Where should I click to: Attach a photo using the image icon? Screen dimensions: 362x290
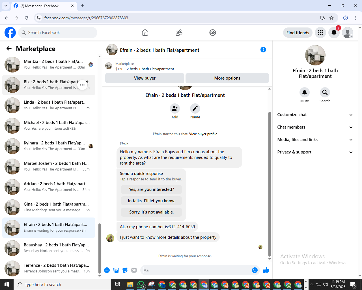pos(116,270)
